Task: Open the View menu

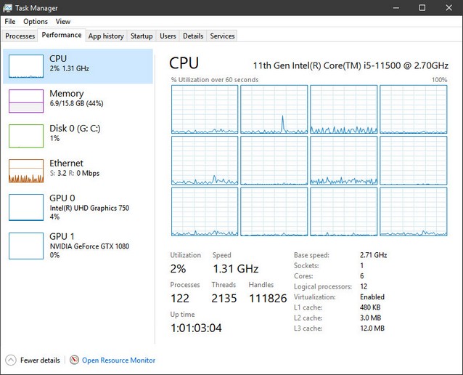Action: coord(63,22)
